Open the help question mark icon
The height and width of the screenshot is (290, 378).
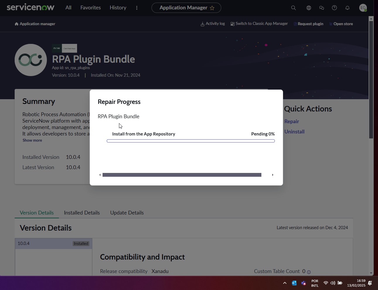334,8
